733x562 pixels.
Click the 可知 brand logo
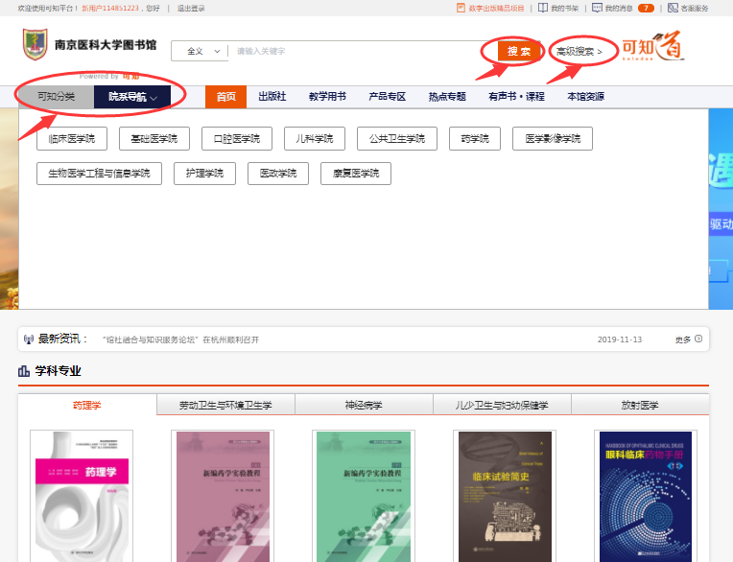[x=653, y=48]
